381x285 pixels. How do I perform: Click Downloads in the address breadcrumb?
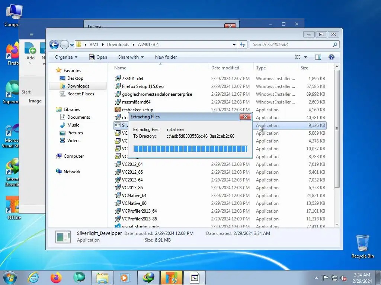(x=118, y=45)
